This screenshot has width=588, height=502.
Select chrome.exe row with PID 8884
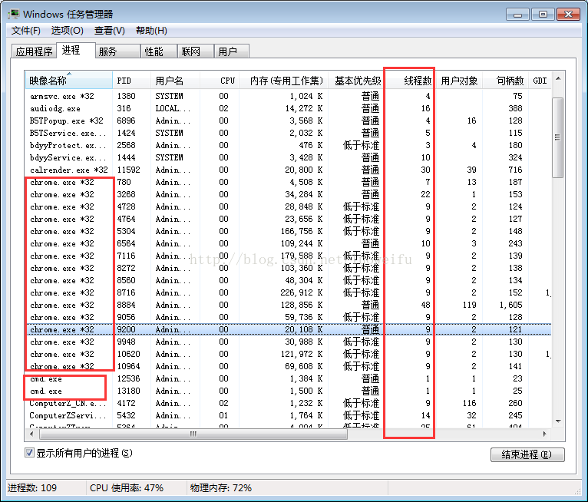[x=289, y=305]
